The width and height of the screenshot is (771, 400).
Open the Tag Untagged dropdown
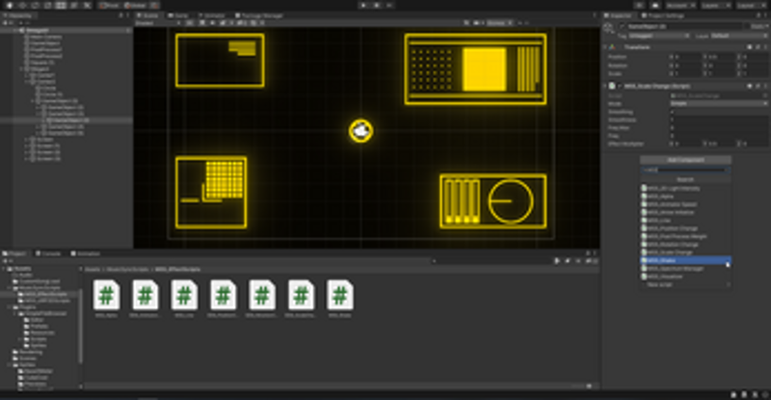tap(659, 36)
